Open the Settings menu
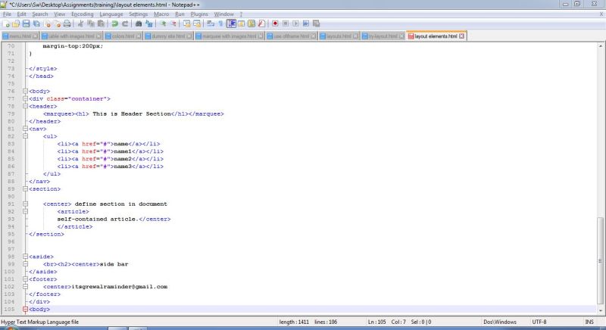 (139, 14)
